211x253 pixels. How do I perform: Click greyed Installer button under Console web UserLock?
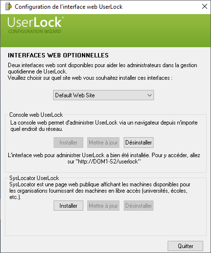click(68, 143)
